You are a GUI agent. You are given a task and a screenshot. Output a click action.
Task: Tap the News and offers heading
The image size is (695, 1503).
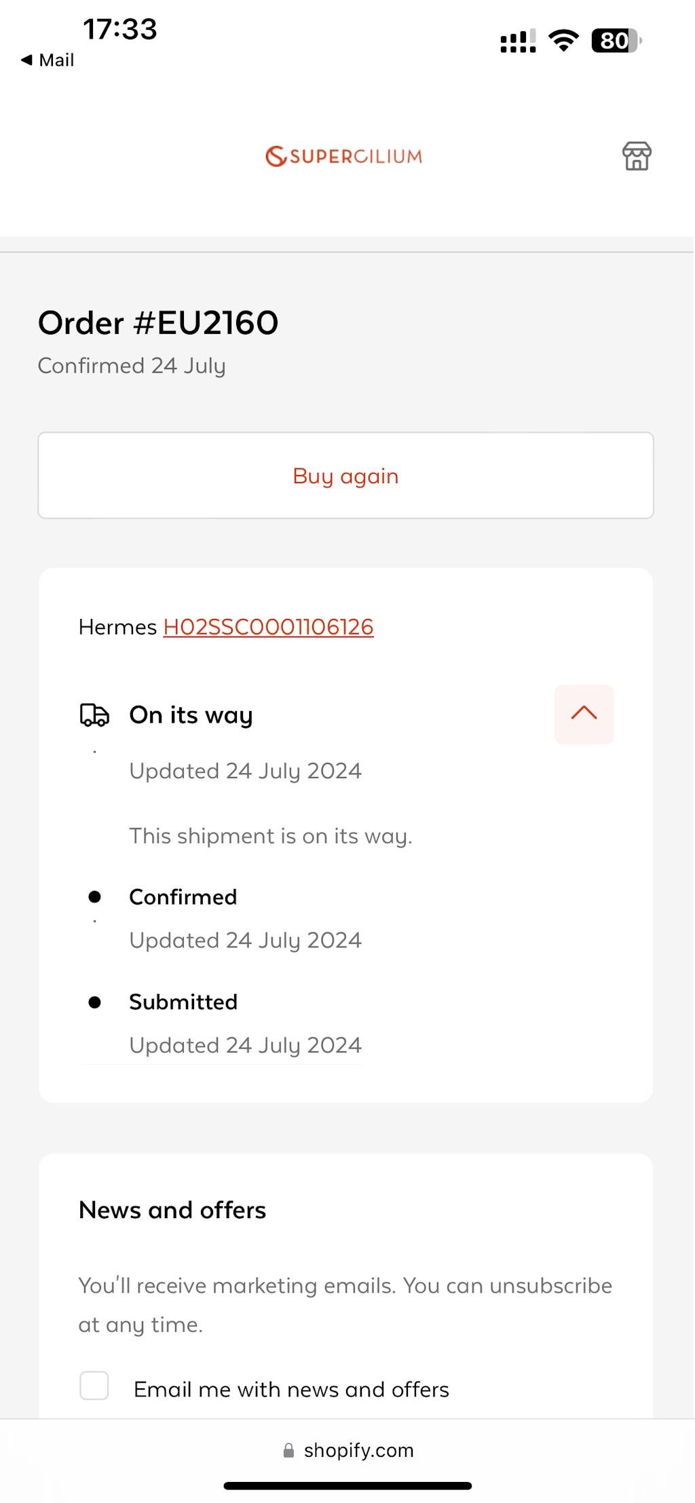tap(172, 1210)
